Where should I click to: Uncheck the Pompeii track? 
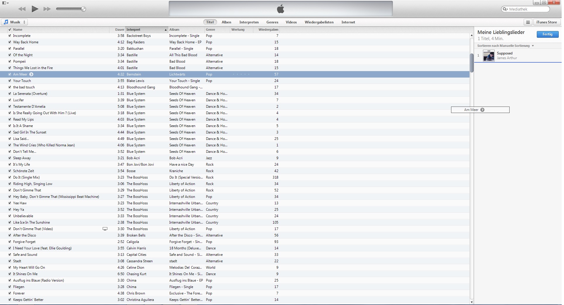pyautogui.click(x=10, y=61)
